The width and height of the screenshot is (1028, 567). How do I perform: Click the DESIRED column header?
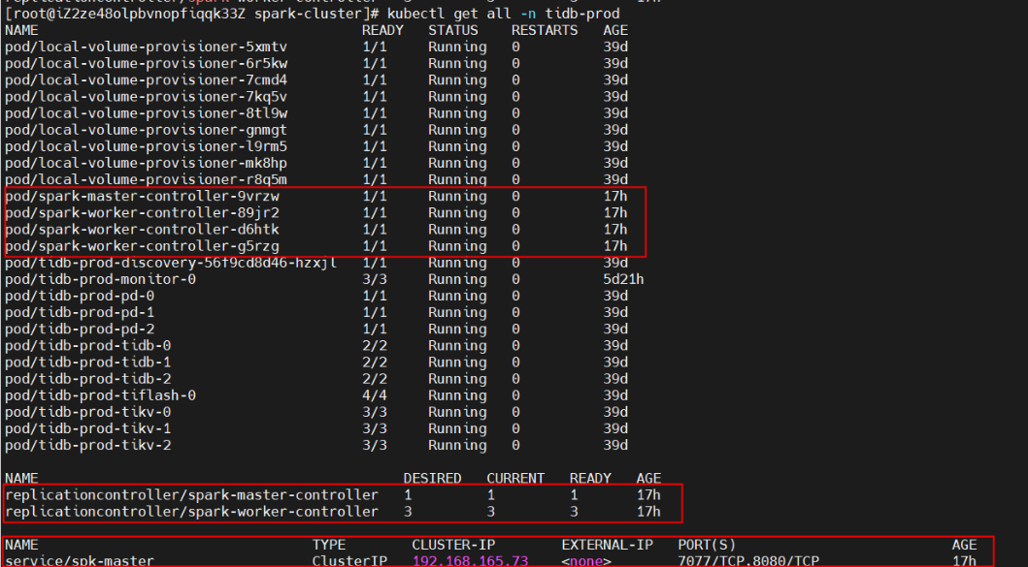tap(432, 479)
